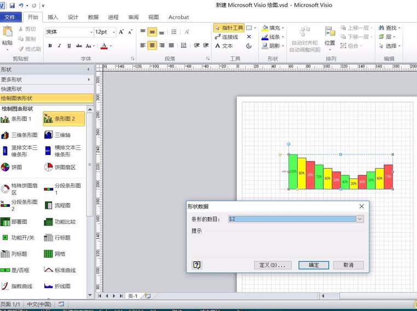Viewport: 417px width, 311px height.
Task: Open the 文件 File tab
Action: pos(10,18)
